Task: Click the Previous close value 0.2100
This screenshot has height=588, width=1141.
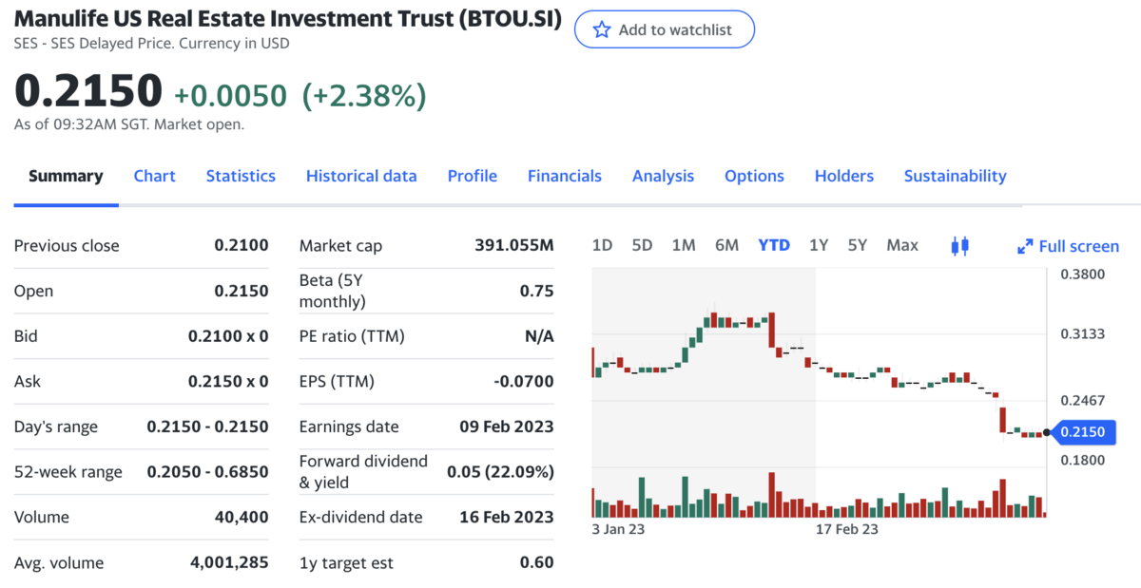Action: click(242, 245)
